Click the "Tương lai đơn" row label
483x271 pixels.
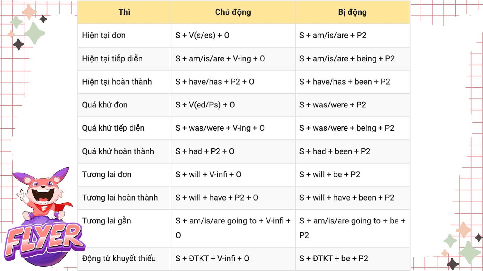click(107, 175)
